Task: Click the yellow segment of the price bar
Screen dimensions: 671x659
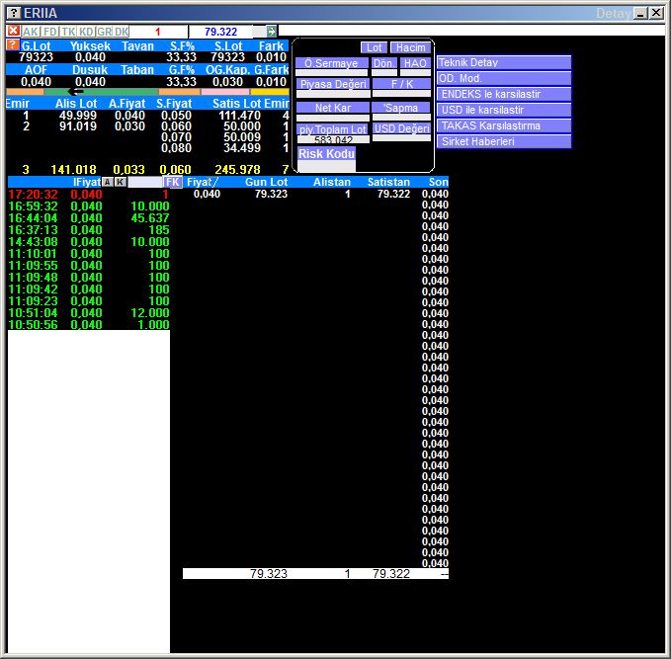Action: click(x=270, y=92)
